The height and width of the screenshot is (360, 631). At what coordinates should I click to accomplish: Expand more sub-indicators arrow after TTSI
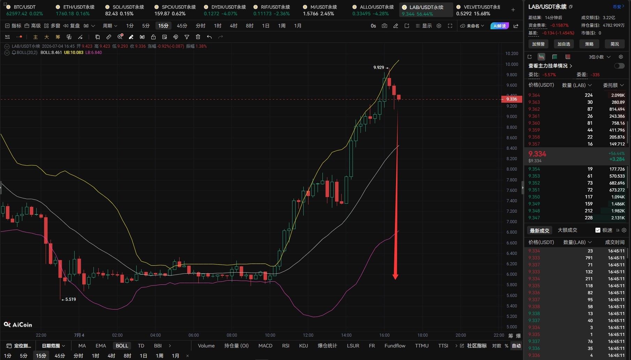click(456, 346)
